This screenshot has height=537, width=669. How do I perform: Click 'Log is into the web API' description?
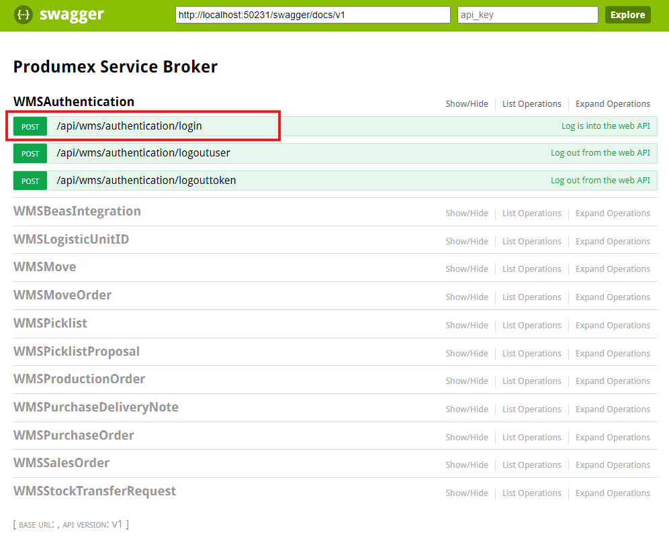(x=605, y=126)
